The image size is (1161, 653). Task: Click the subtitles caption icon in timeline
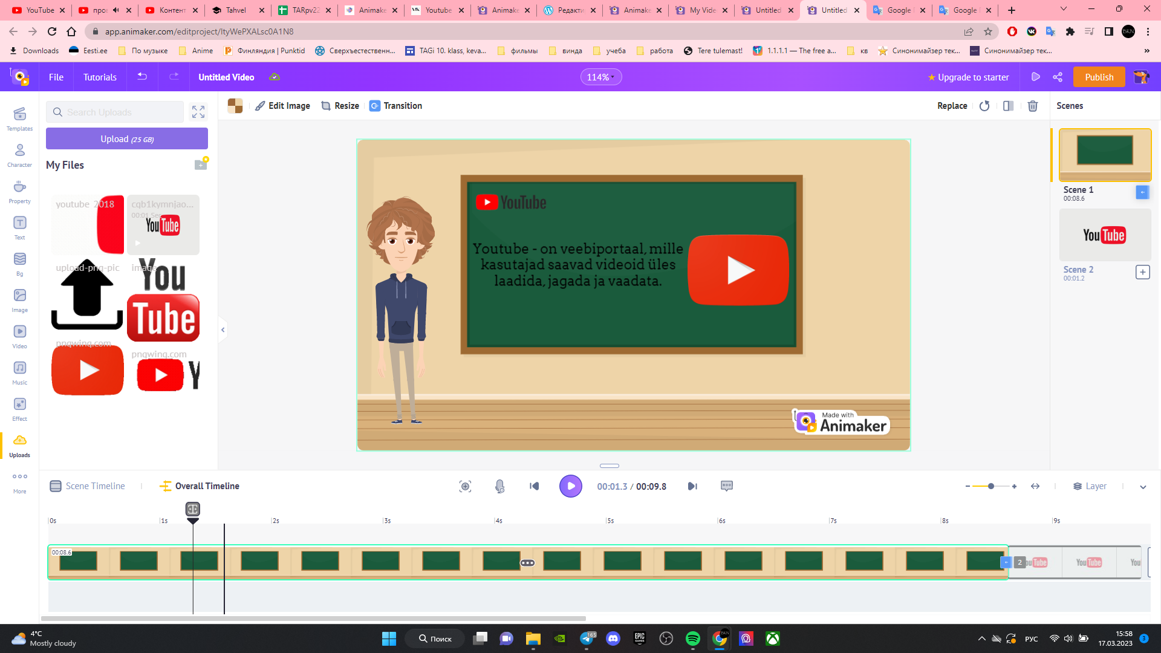pyautogui.click(x=727, y=486)
